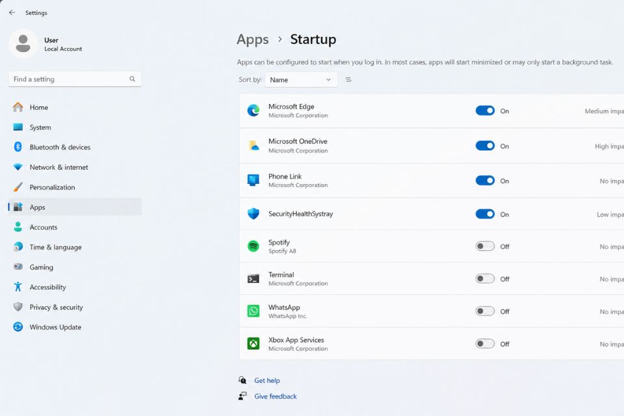Enable WhatsApp startup toggle
The width and height of the screenshot is (624, 416).
click(485, 311)
